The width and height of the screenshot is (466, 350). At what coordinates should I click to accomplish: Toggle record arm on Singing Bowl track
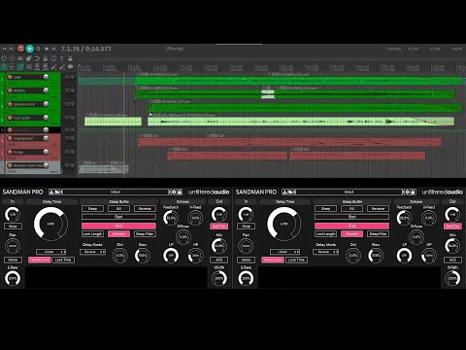(10, 138)
